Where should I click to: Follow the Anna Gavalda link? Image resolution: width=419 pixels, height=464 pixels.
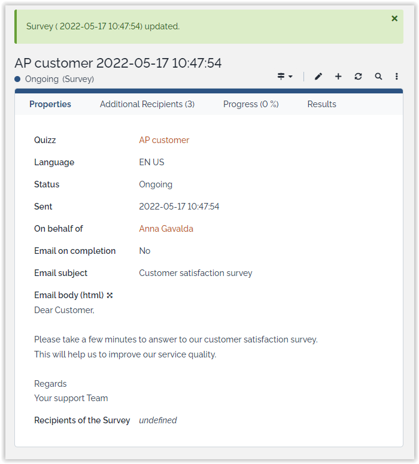pos(166,229)
